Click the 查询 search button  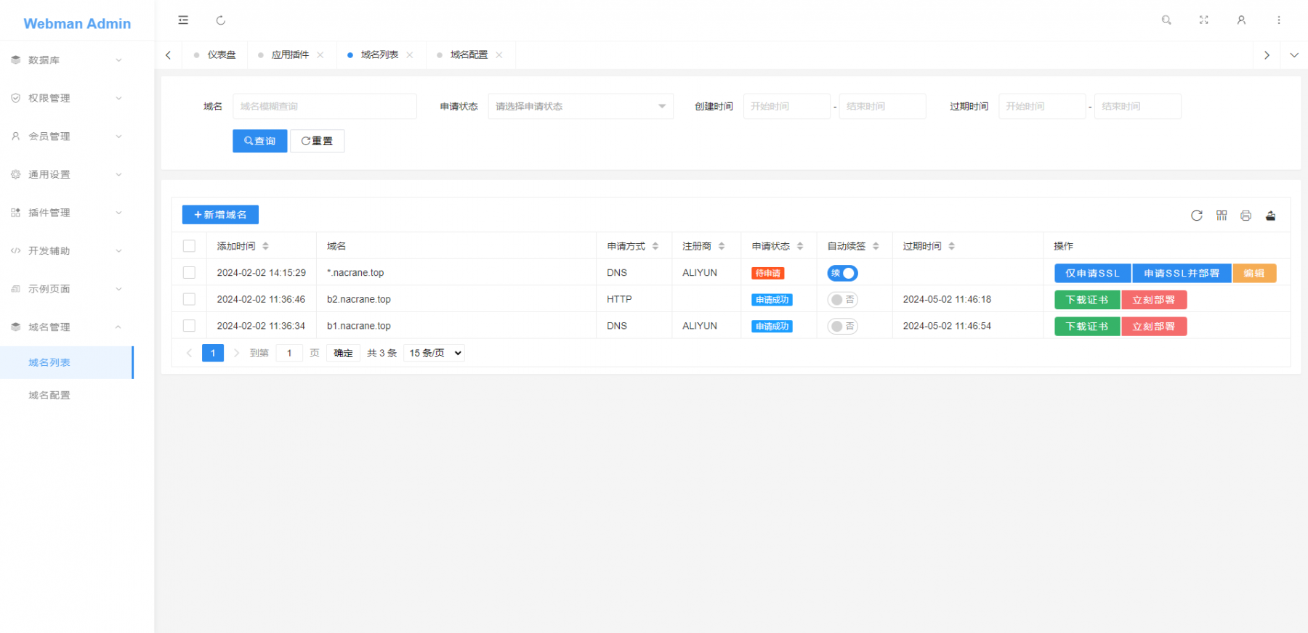(260, 141)
